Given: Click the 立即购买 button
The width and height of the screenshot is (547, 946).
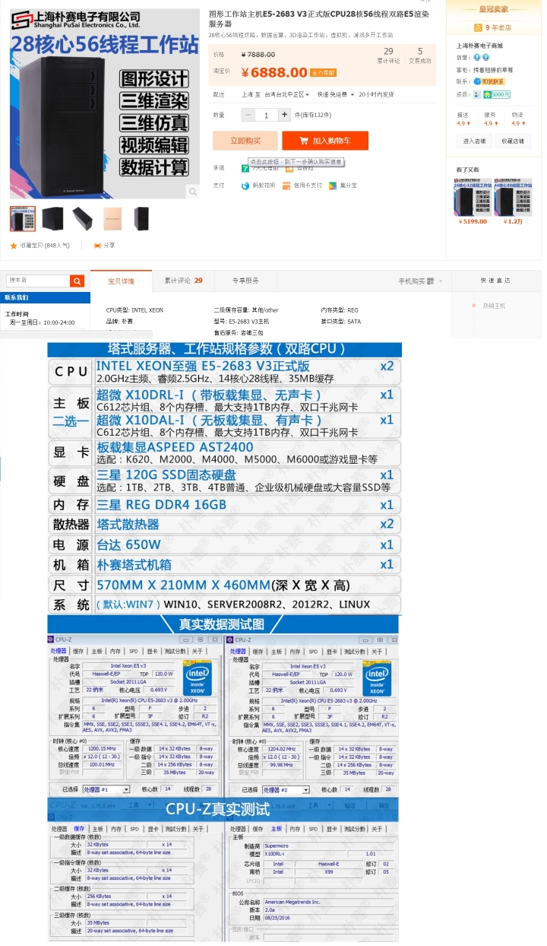Looking at the screenshot, I should coord(245,141).
